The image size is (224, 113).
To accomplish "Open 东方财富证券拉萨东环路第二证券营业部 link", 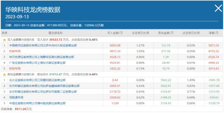I will [43, 92].
